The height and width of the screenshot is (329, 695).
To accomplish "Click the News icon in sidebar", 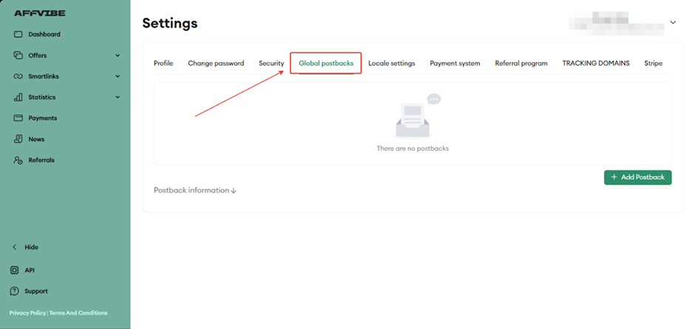I will [x=18, y=139].
